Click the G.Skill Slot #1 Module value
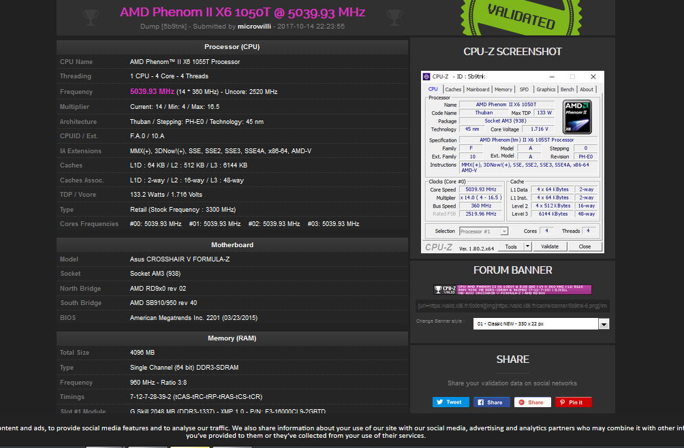The height and width of the screenshot is (448, 684). tap(228, 411)
